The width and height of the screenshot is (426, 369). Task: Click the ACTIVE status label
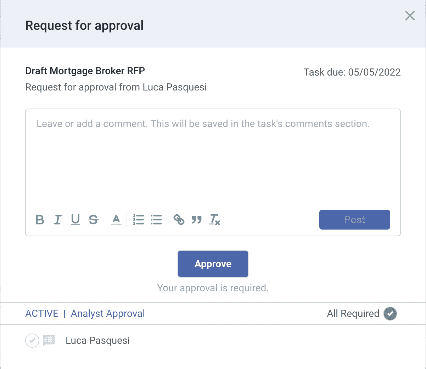click(x=42, y=314)
